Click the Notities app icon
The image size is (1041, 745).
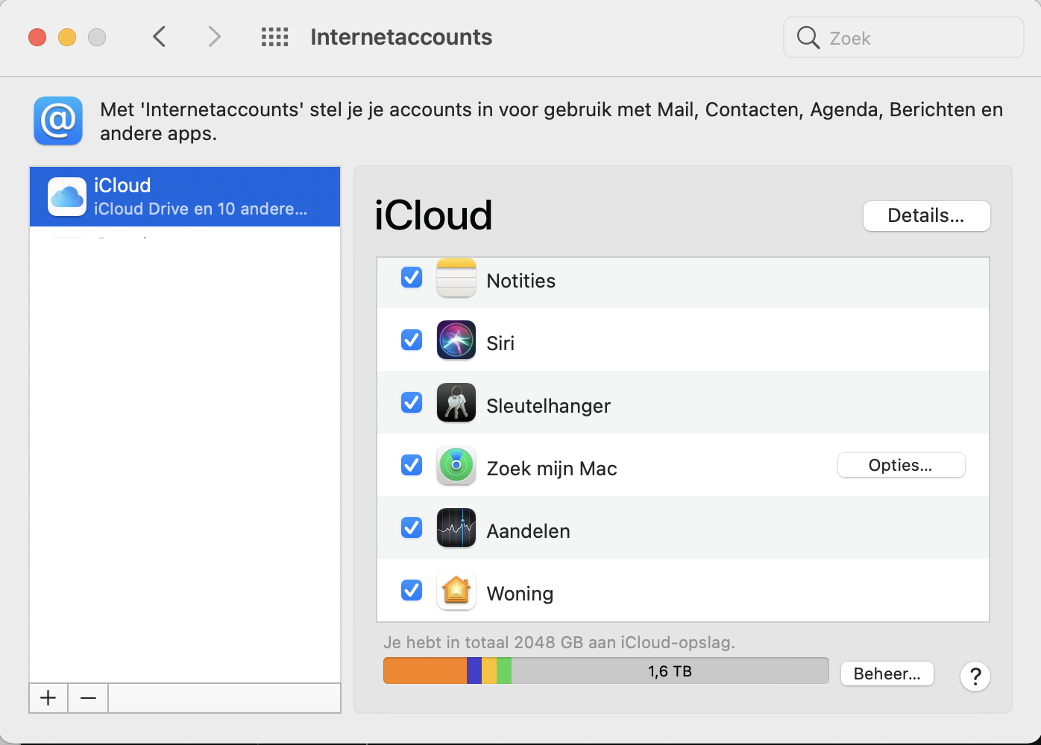(456, 278)
